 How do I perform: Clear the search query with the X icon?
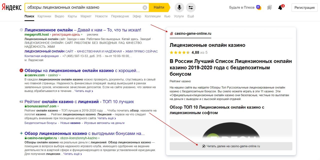tap(145, 7)
